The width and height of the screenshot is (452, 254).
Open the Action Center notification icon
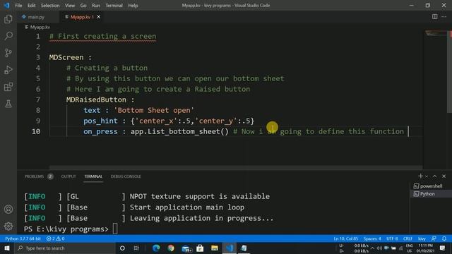click(x=443, y=248)
